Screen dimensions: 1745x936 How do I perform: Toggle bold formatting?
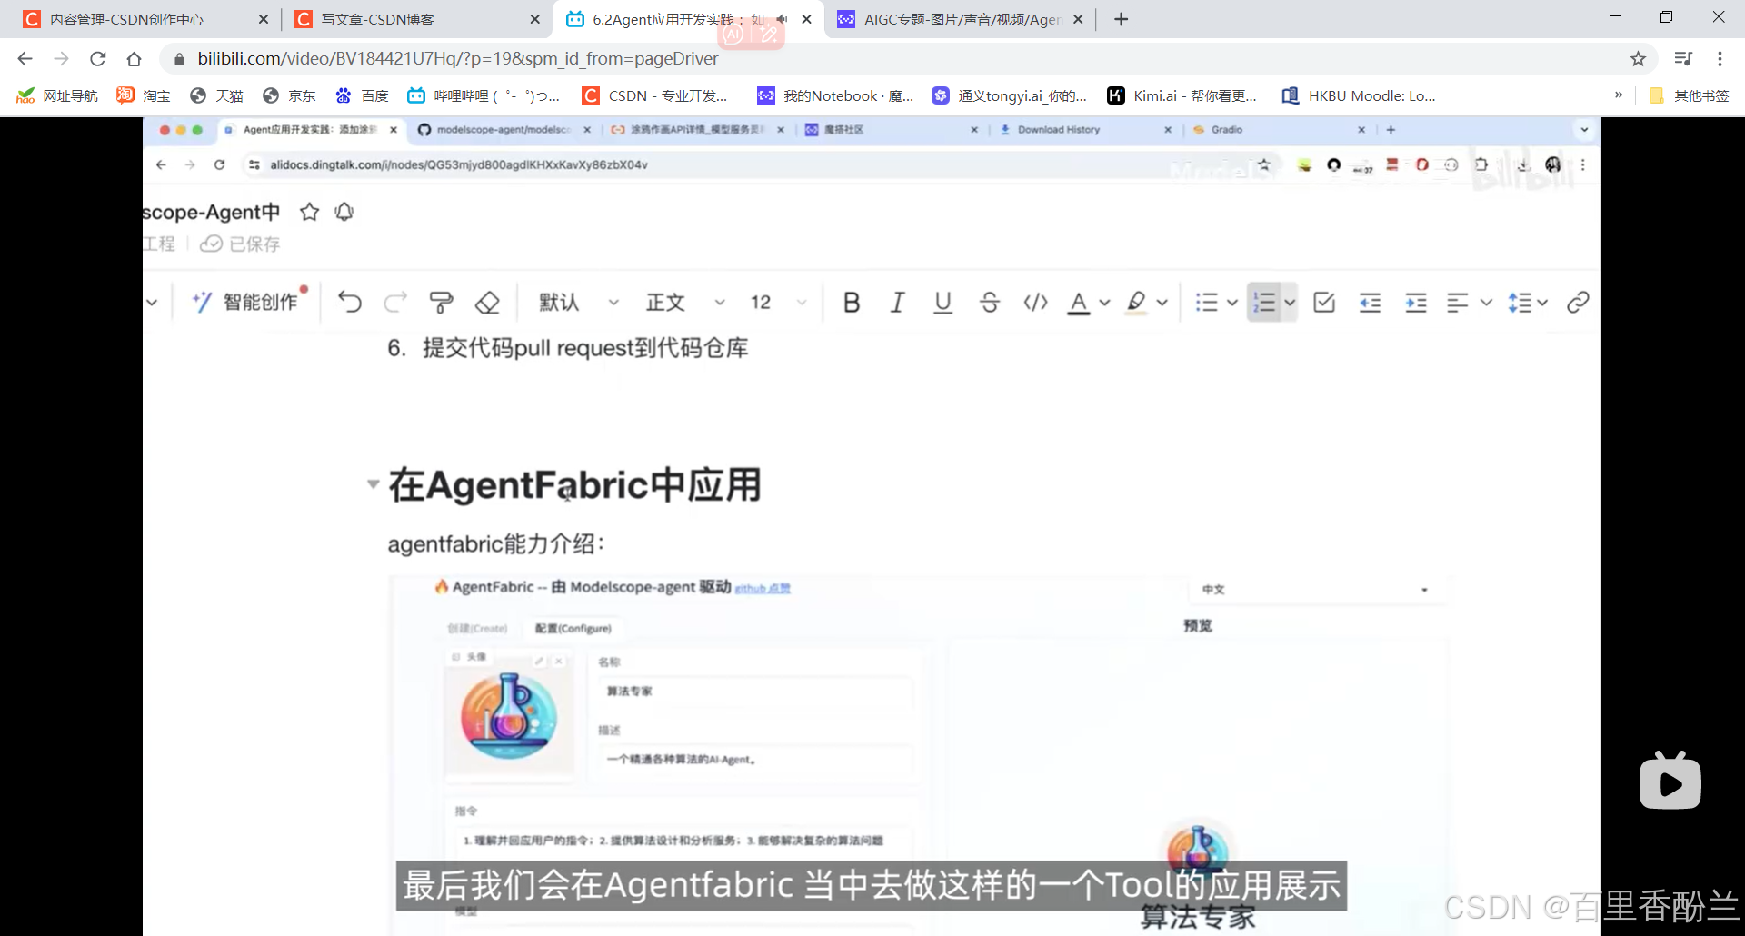[x=851, y=302]
